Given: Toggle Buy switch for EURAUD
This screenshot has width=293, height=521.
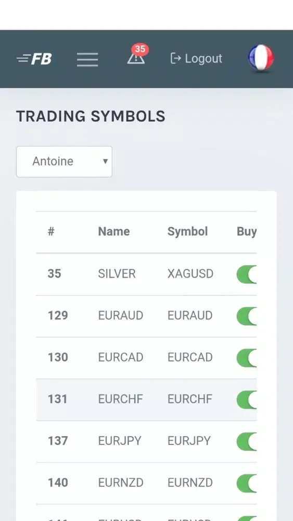Looking at the screenshot, I should click(247, 316).
